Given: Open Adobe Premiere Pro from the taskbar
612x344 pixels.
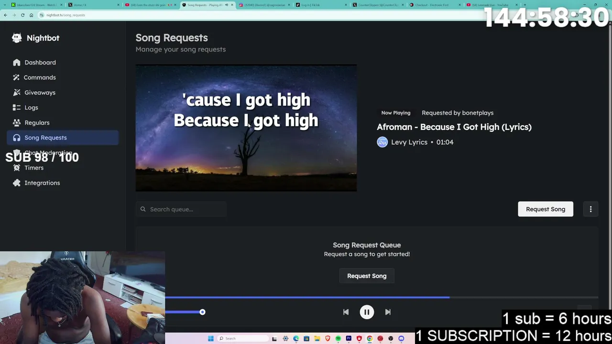Looking at the screenshot, I should [x=349, y=338].
